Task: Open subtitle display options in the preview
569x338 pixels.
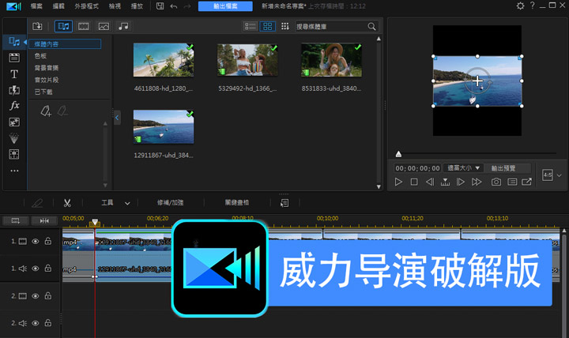Action: pyautogui.click(x=512, y=182)
